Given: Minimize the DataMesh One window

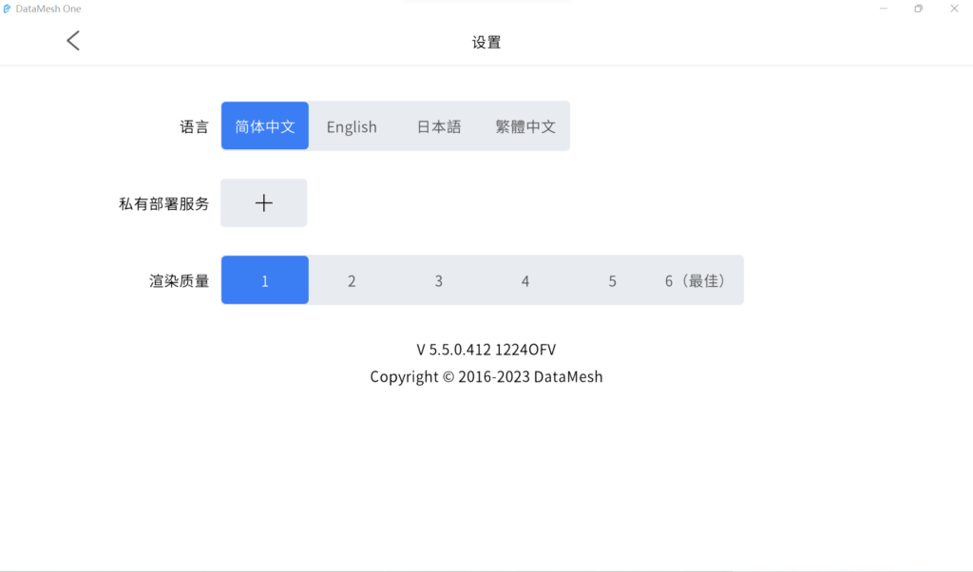Looking at the screenshot, I should point(884,9).
